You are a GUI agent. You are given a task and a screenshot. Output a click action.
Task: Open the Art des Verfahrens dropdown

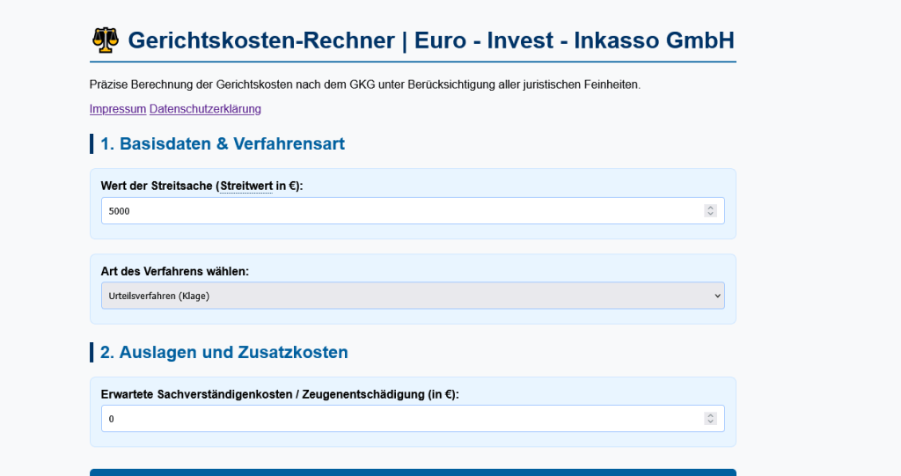point(412,296)
